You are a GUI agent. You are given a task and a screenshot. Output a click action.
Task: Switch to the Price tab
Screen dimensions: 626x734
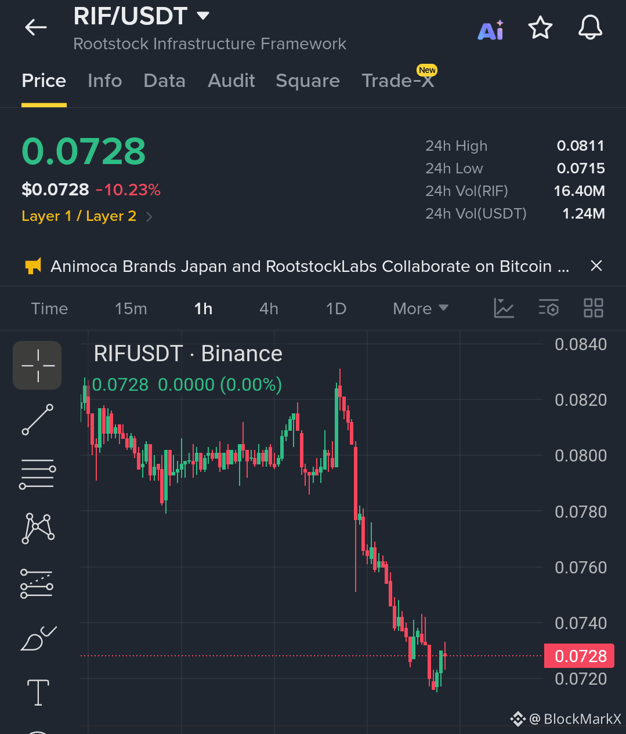click(44, 81)
